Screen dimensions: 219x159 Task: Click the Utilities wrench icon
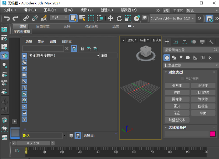pos(211,41)
